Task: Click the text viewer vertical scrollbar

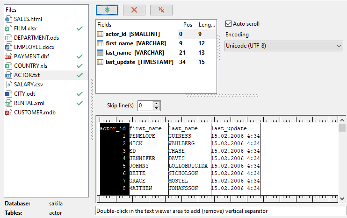Action: 342,159
